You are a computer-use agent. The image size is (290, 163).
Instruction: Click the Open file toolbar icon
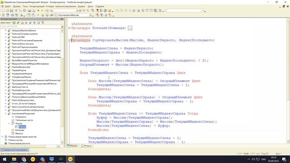[x=7, y=11]
